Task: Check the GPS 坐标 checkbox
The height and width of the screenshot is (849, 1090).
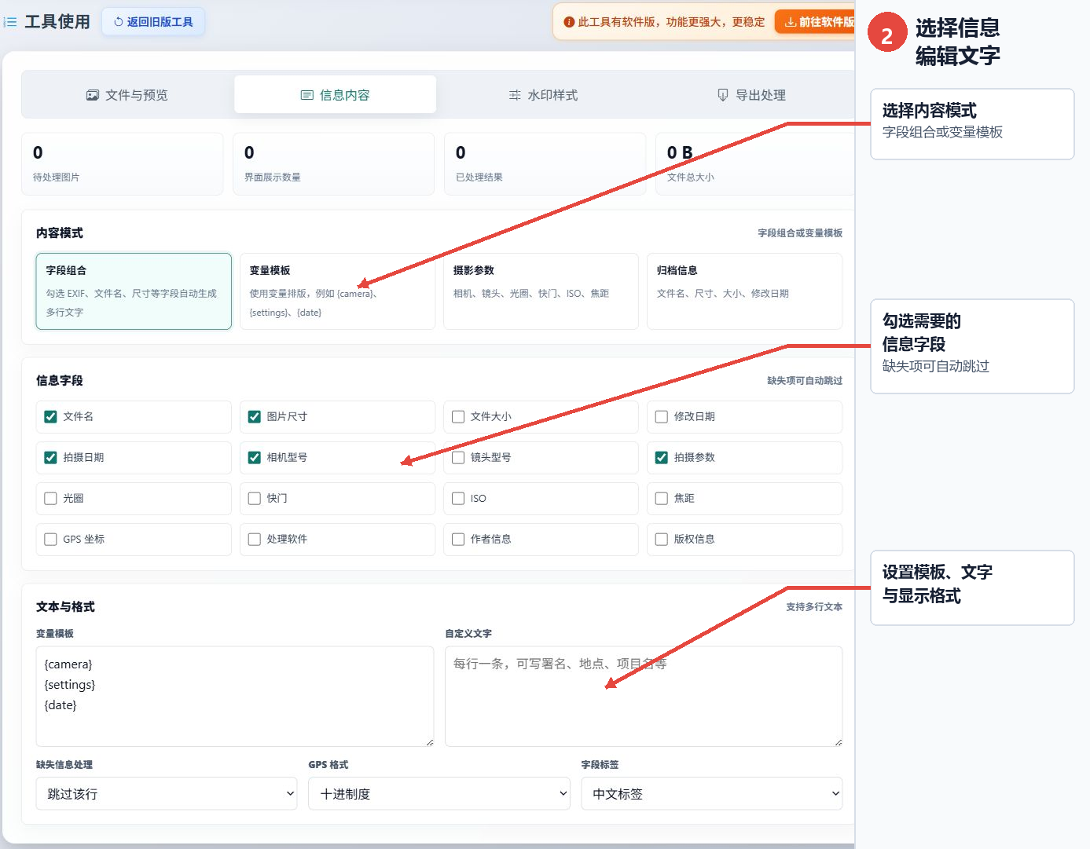Action: coord(51,540)
